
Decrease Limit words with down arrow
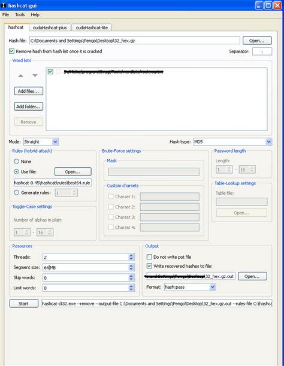131,290
